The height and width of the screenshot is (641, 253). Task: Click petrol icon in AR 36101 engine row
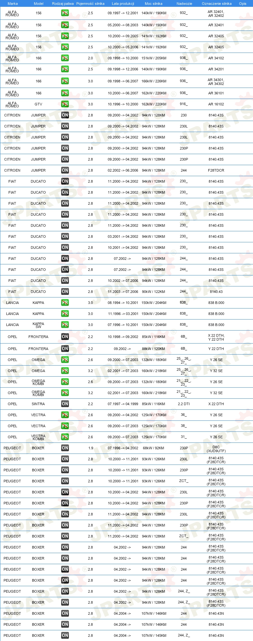coord(65,93)
